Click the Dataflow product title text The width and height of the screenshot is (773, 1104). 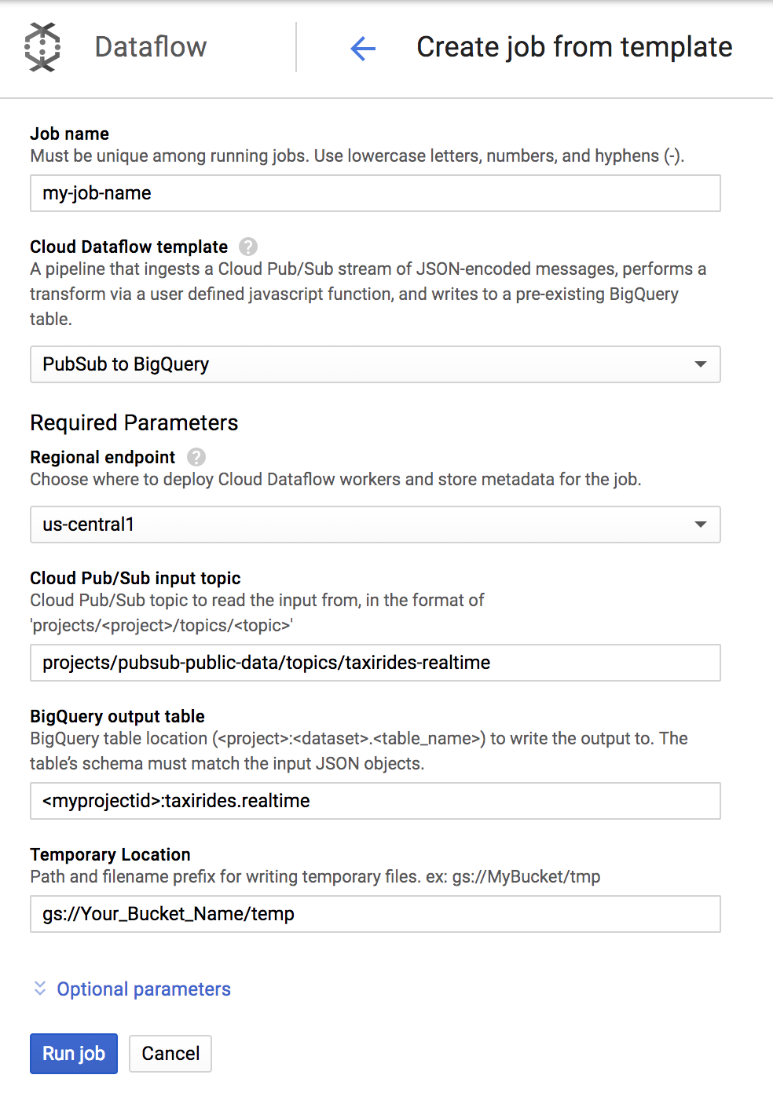tap(151, 47)
